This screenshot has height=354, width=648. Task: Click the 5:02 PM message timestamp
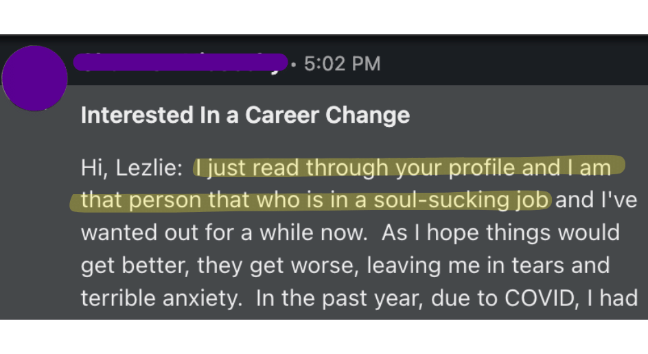pyautogui.click(x=341, y=64)
